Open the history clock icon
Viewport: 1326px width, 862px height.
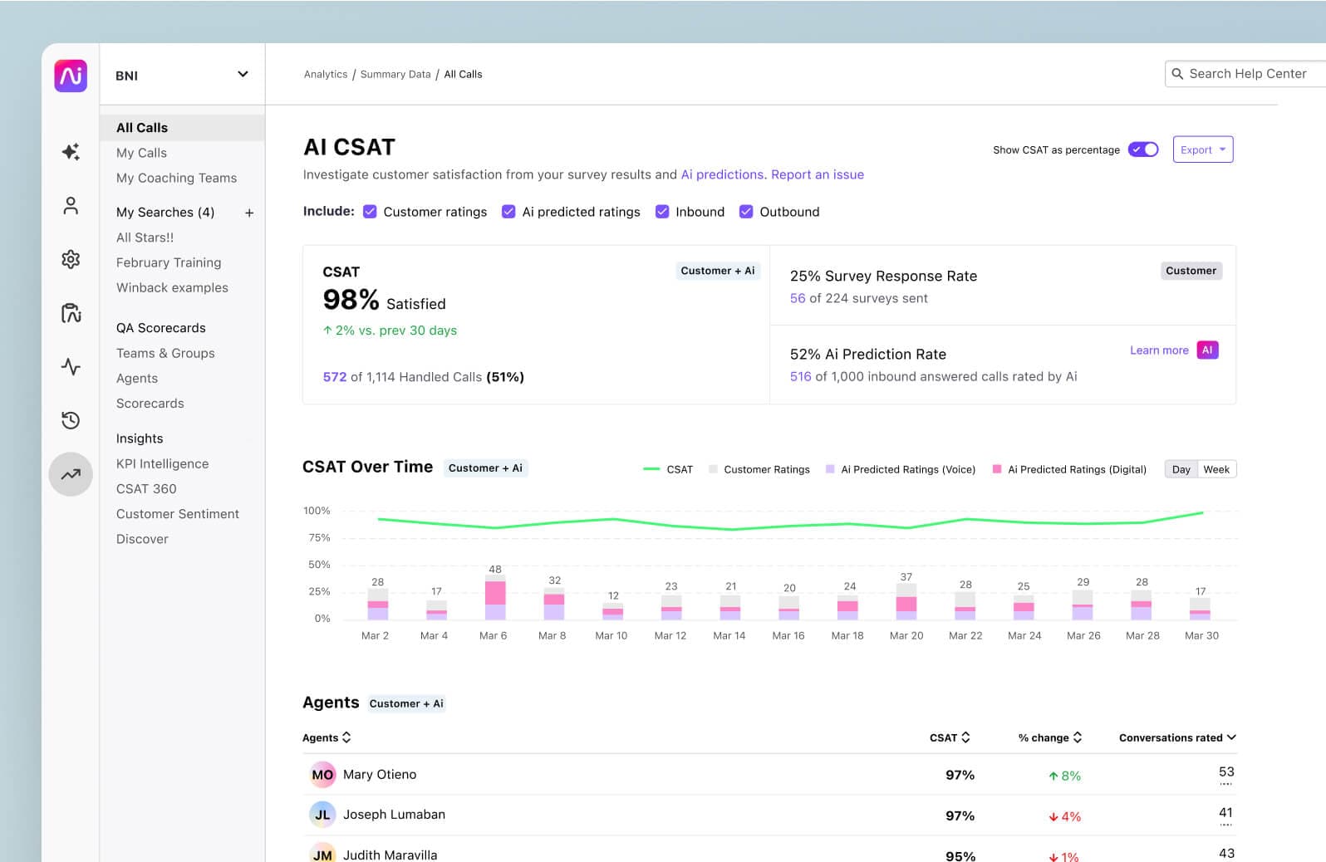(x=71, y=420)
